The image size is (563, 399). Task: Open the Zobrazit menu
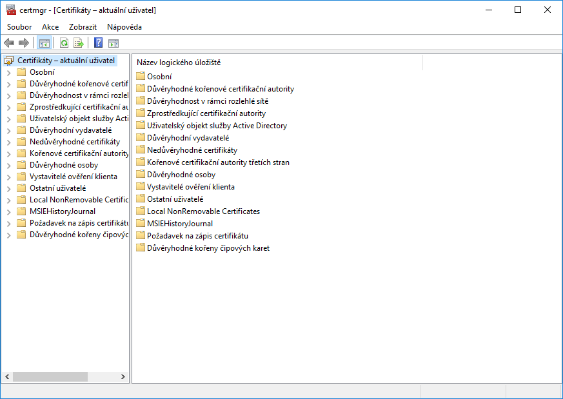[x=83, y=26]
